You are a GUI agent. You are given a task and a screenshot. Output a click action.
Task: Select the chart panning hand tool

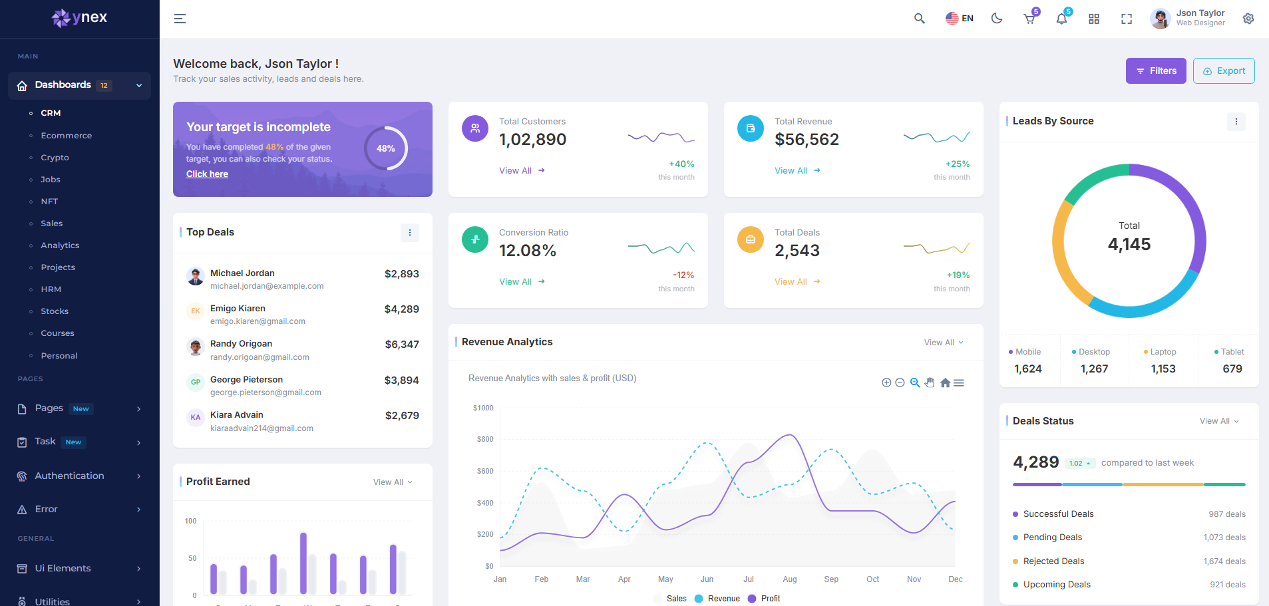pos(930,382)
